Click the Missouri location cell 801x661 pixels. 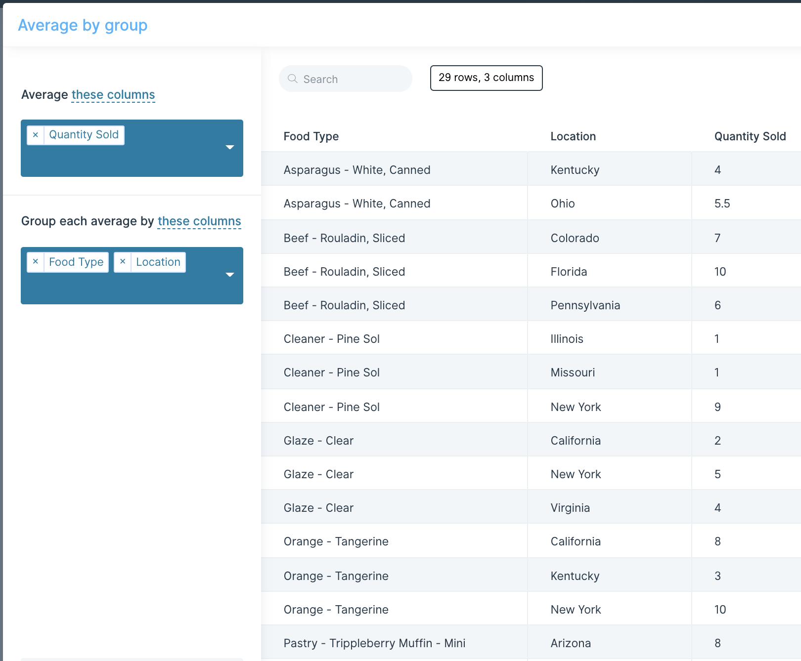573,372
